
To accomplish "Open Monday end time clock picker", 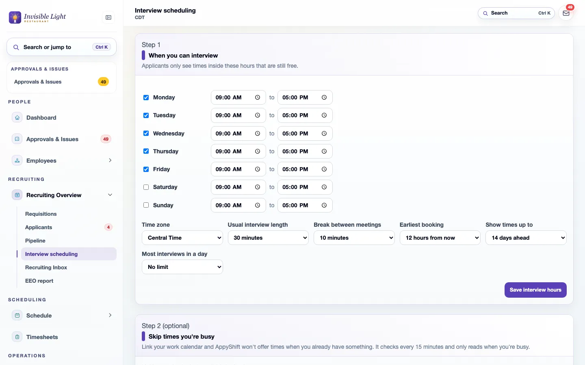I will point(324,97).
